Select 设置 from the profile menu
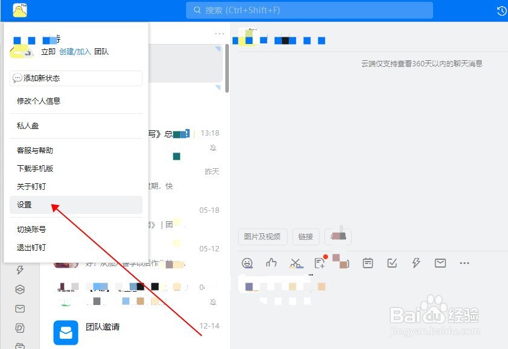Viewport: 508px width, 349px height. pos(25,204)
